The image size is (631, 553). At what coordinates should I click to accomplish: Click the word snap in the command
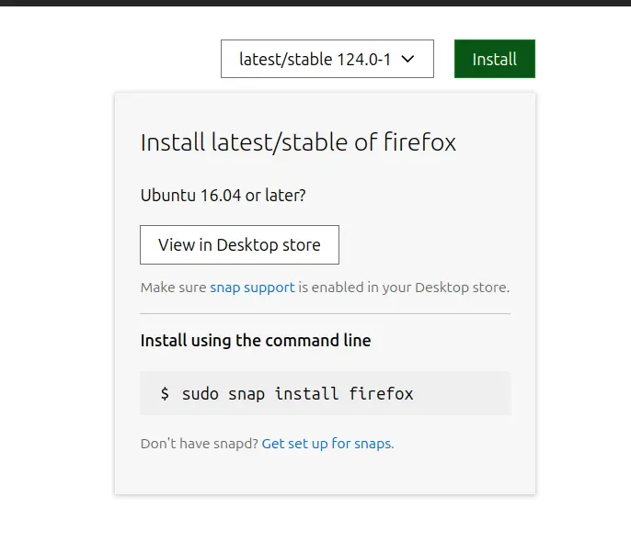tap(248, 394)
